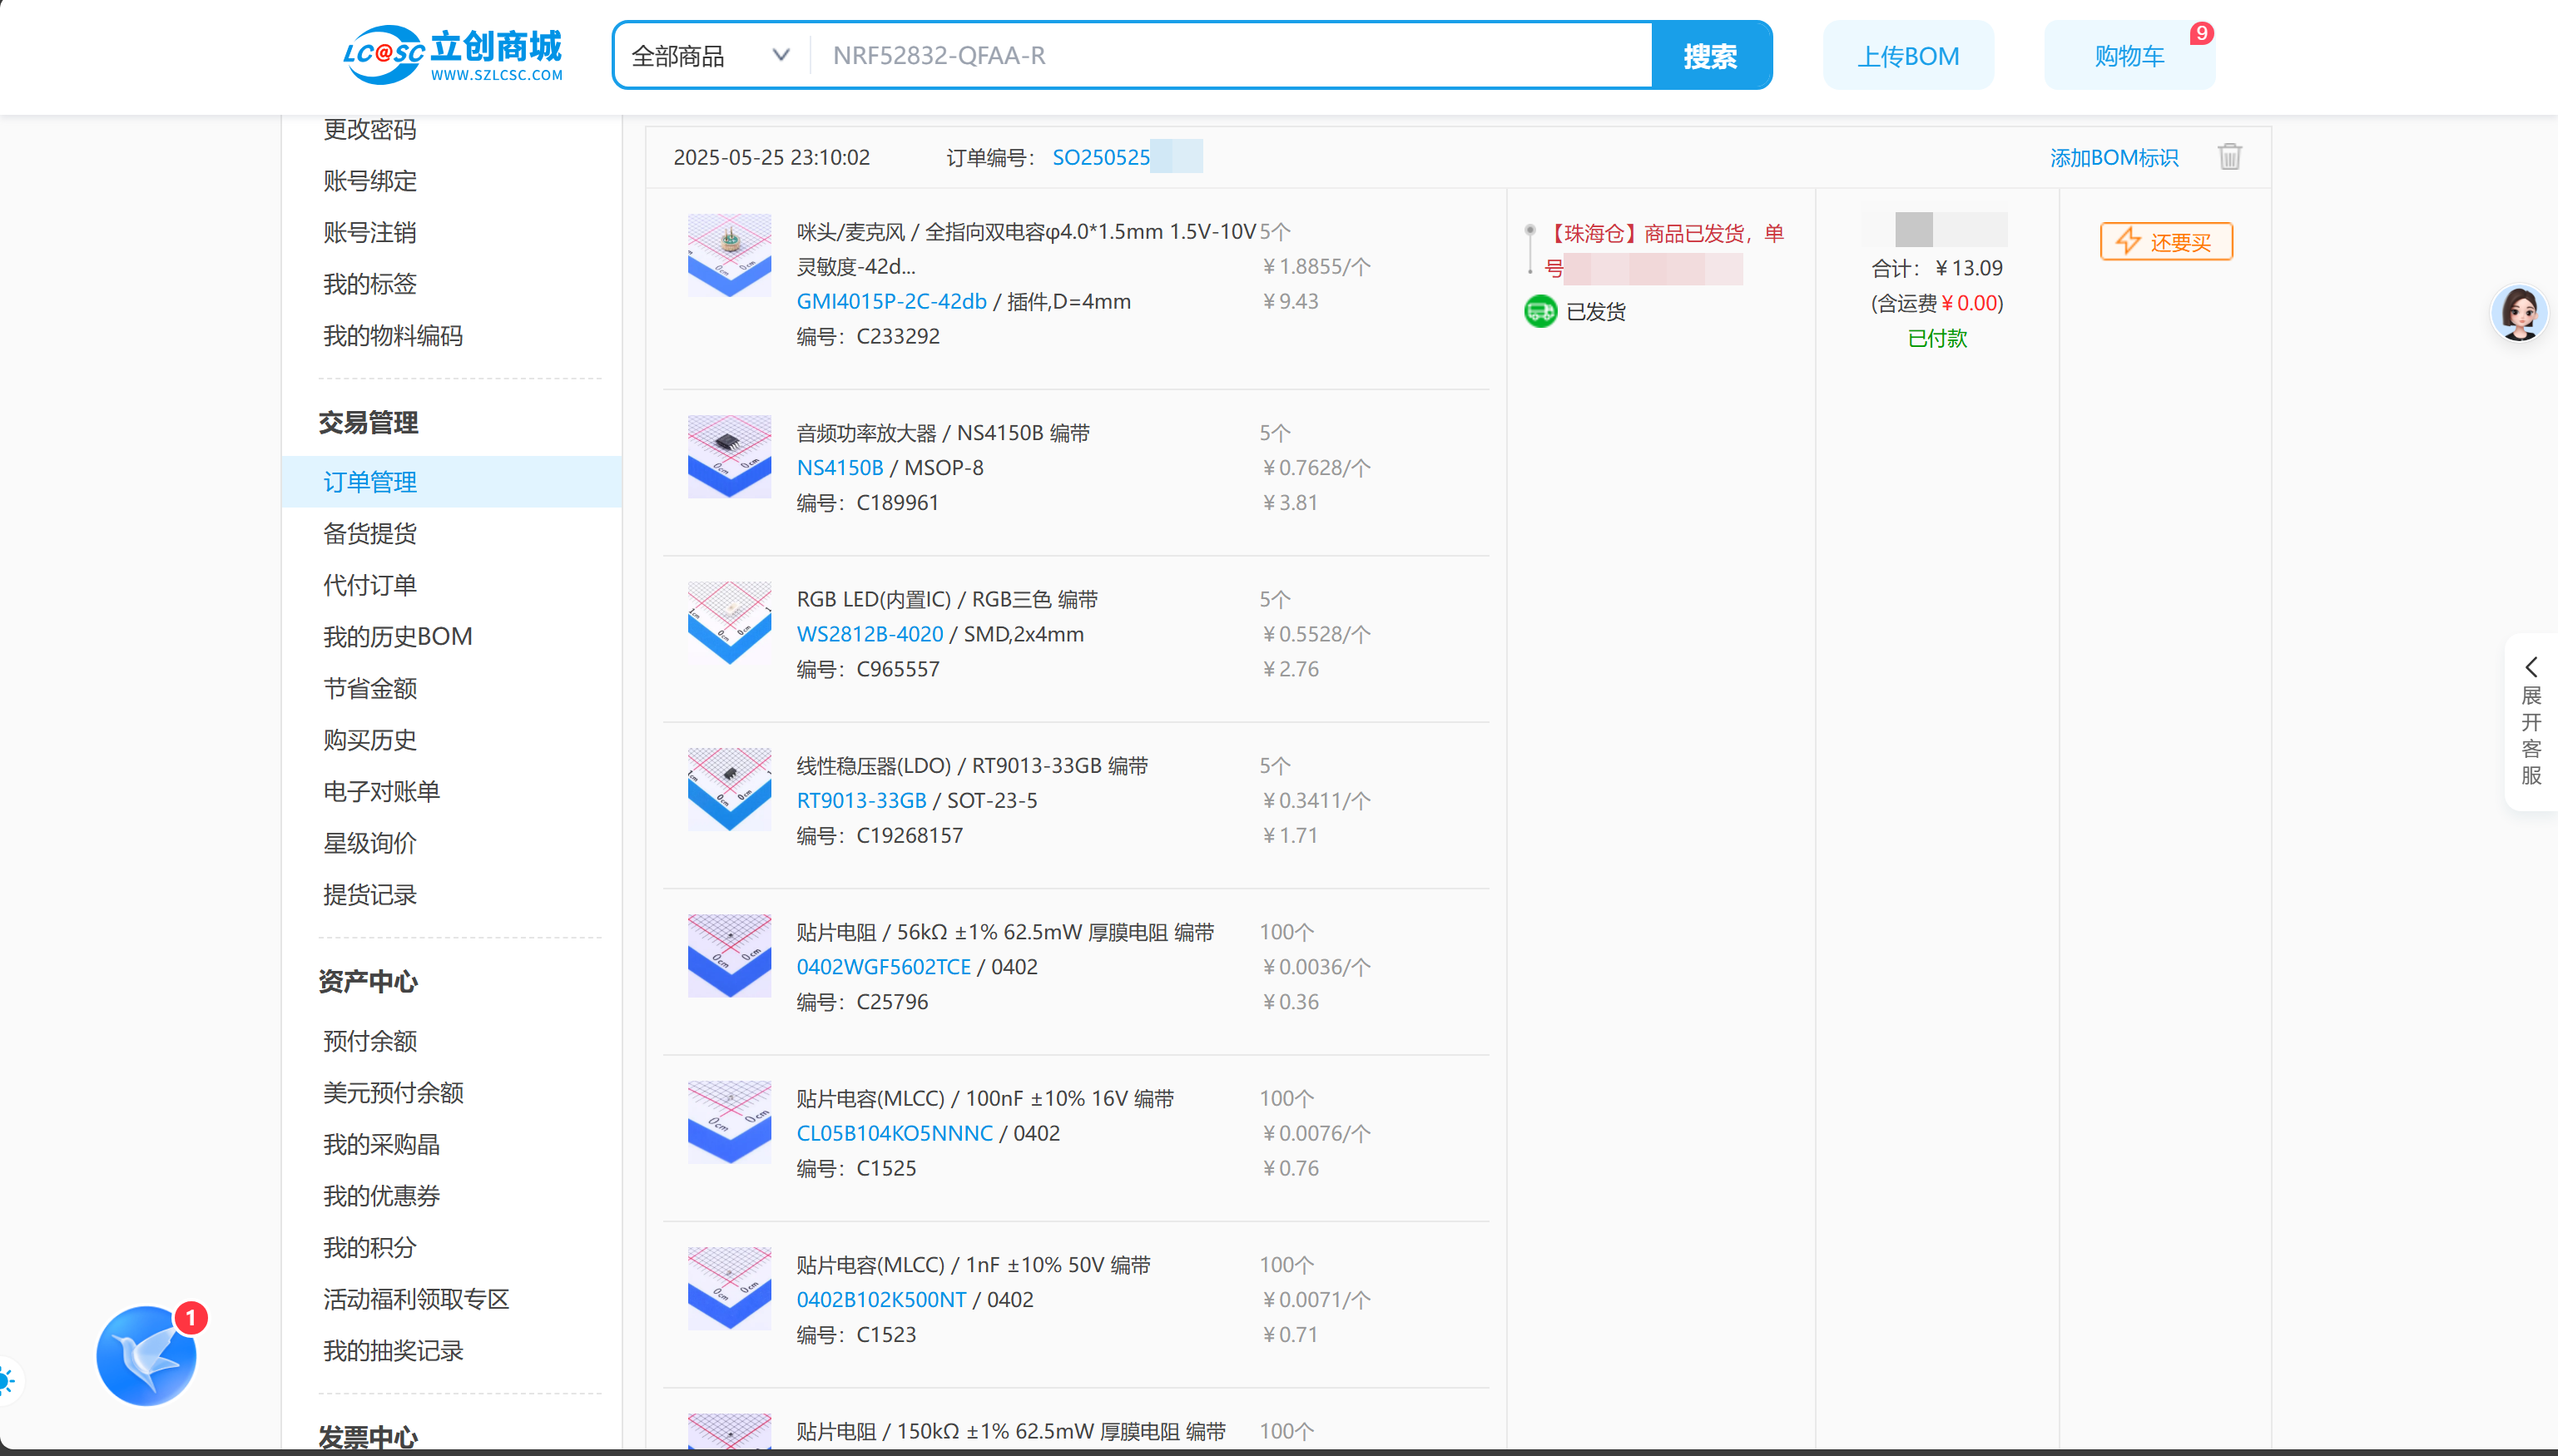2558x1456 pixels.
Task: Open 我的优惠券 in sidebar menu
Action: [381, 1196]
